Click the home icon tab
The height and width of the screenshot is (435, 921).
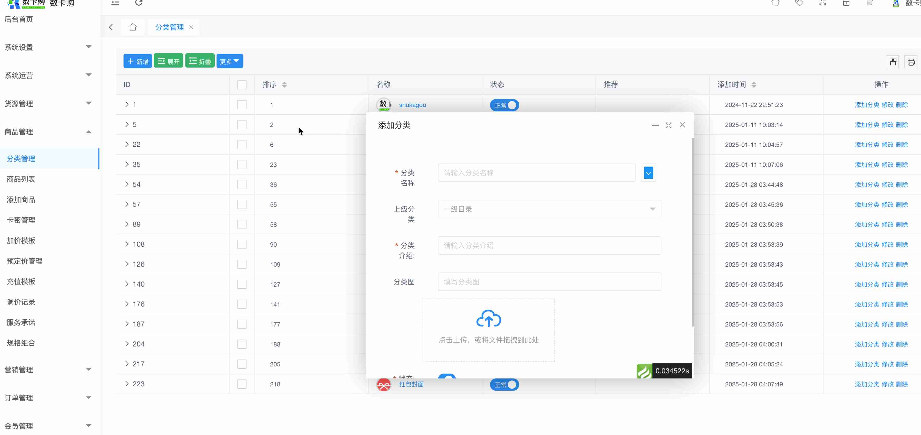[x=133, y=27]
